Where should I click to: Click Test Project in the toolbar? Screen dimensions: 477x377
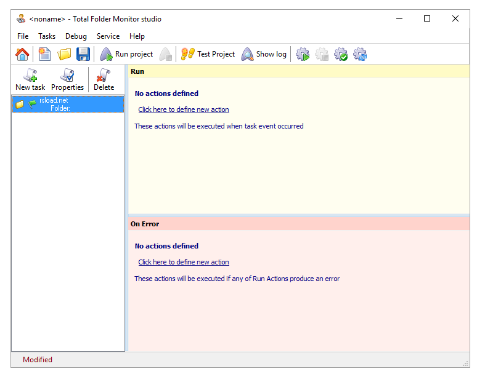[208, 54]
